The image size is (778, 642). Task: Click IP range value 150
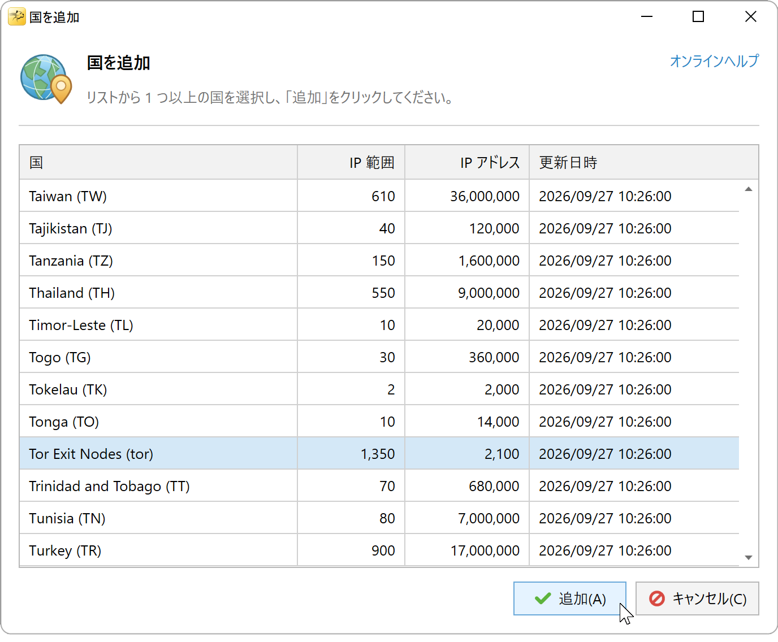click(x=383, y=261)
